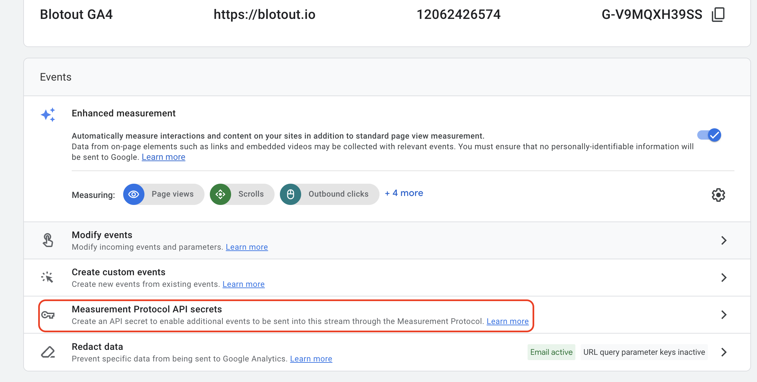Click the green Scrolls icon

point(220,194)
